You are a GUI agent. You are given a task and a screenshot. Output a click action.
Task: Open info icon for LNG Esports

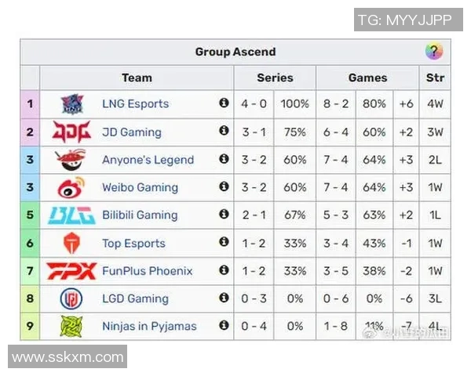(x=224, y=103)
